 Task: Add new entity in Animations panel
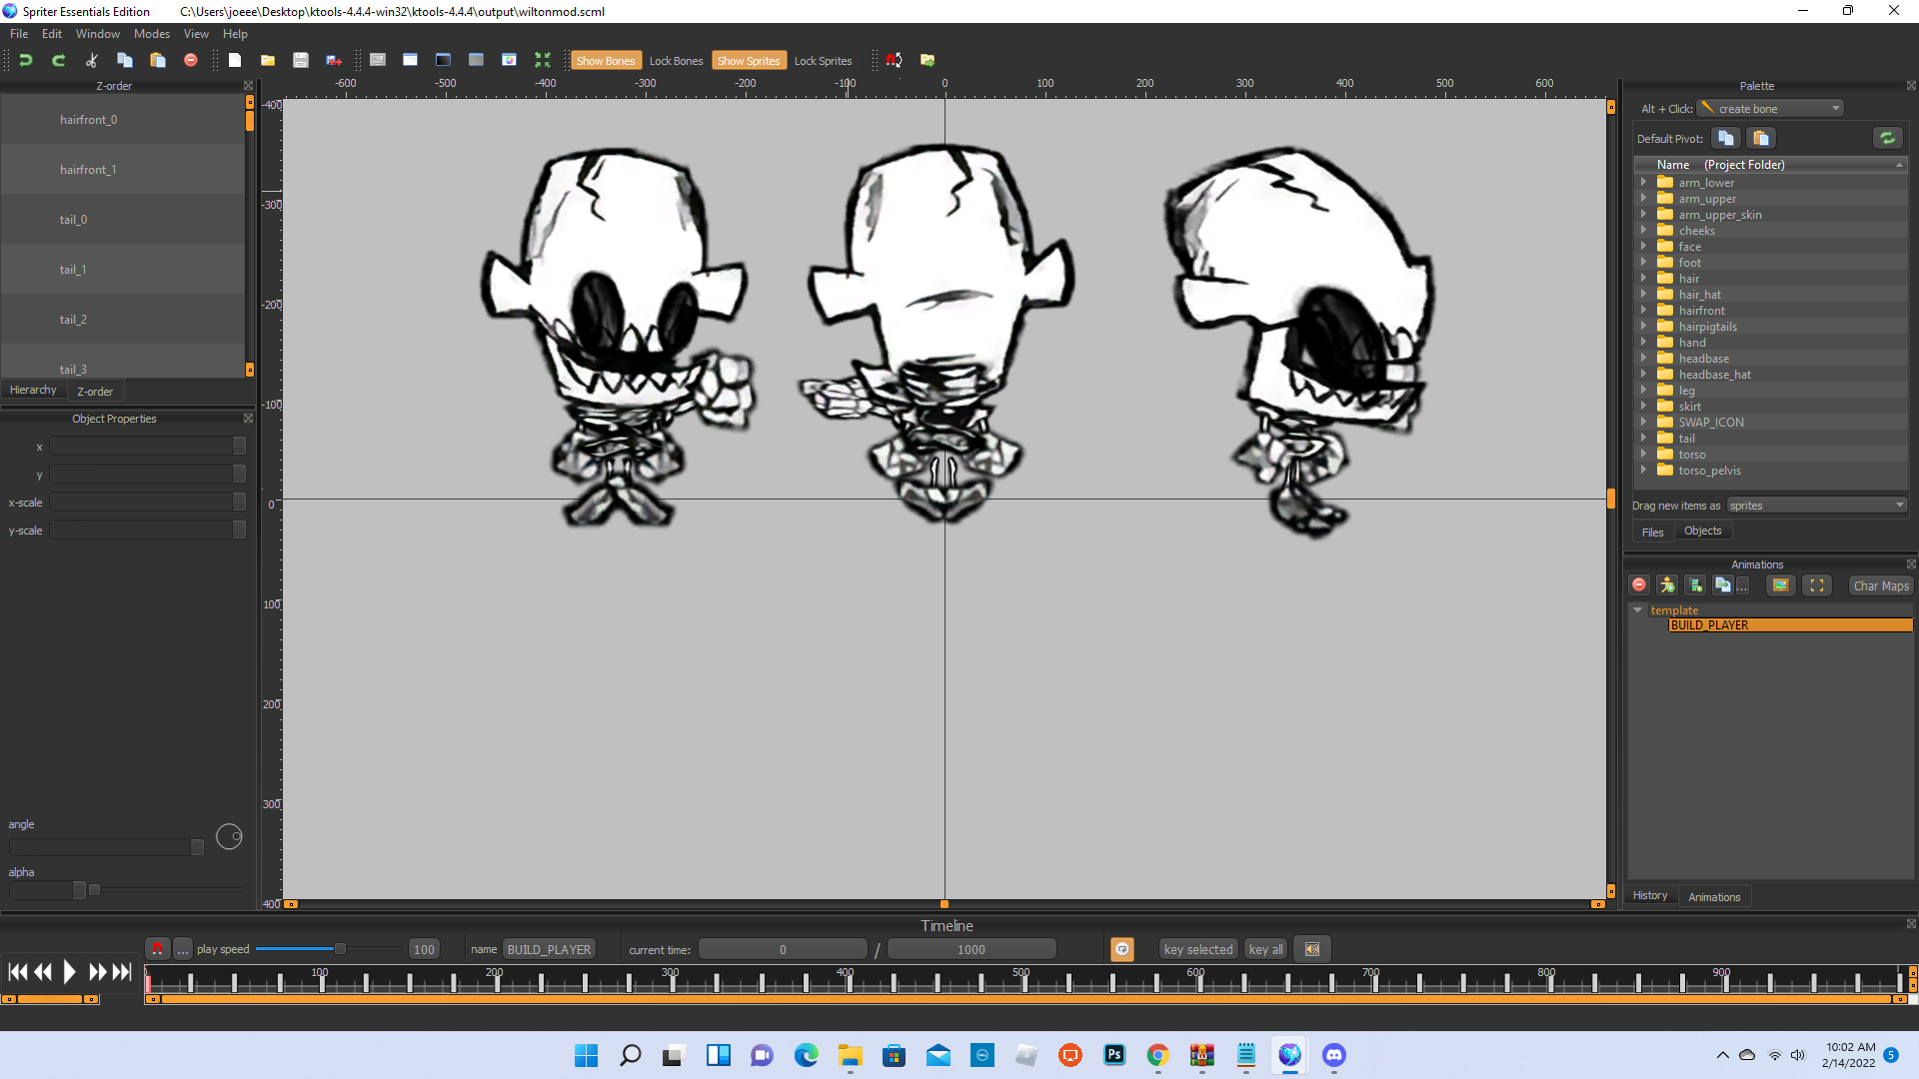1667,585
